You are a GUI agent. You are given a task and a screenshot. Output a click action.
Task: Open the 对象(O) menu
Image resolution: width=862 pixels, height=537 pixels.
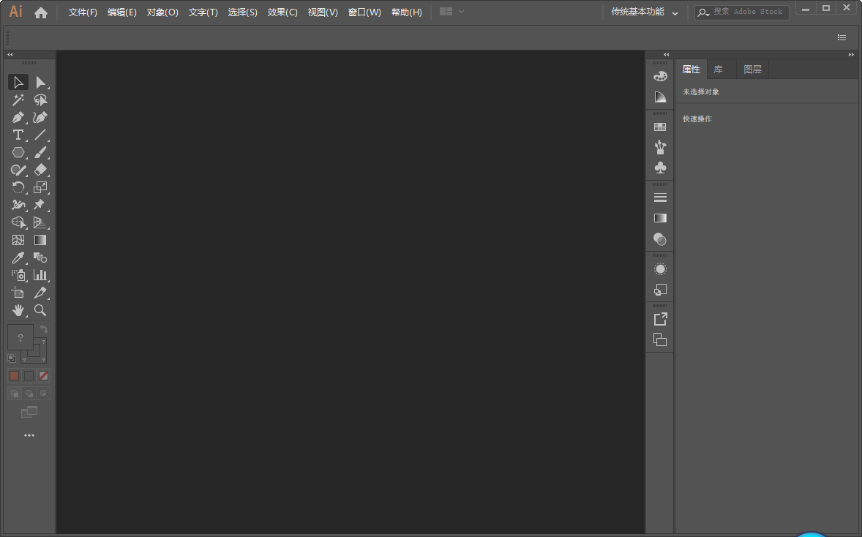(162, 12)
